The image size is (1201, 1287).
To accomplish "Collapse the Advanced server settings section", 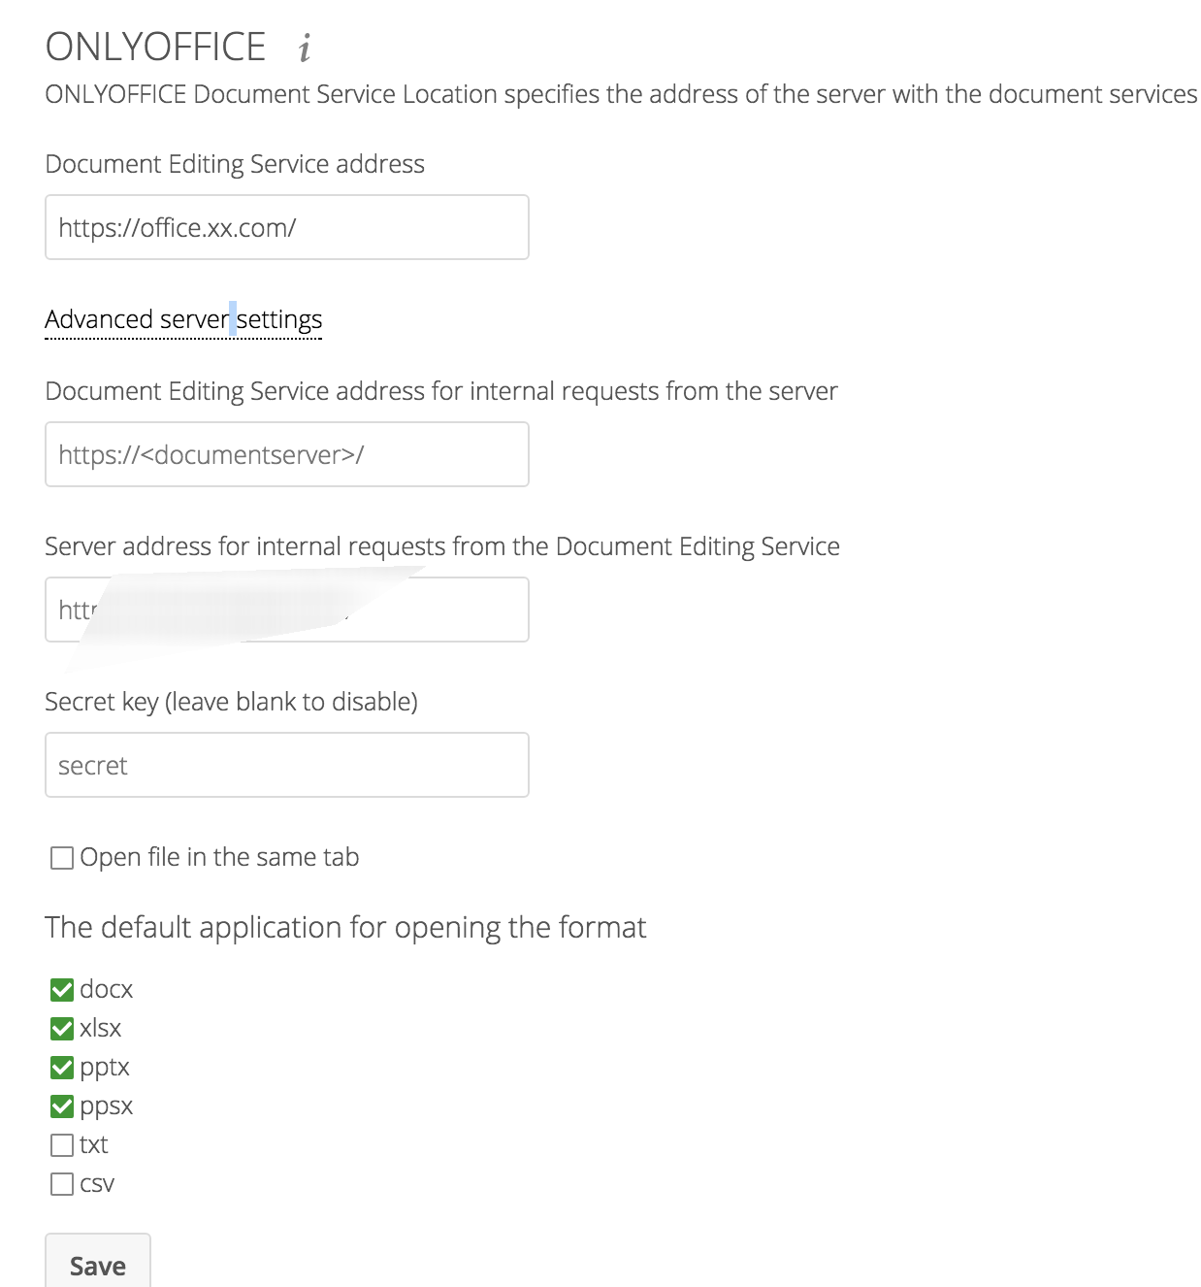I will coord(182,319).
